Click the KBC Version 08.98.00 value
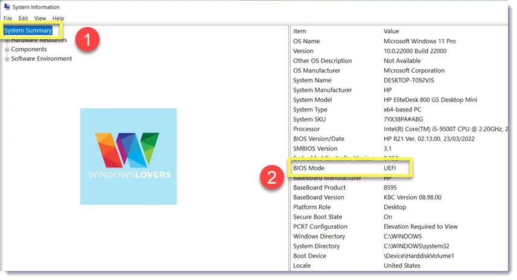 pos(413,198)
